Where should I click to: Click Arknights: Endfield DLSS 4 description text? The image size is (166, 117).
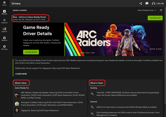tap(52, 104)
